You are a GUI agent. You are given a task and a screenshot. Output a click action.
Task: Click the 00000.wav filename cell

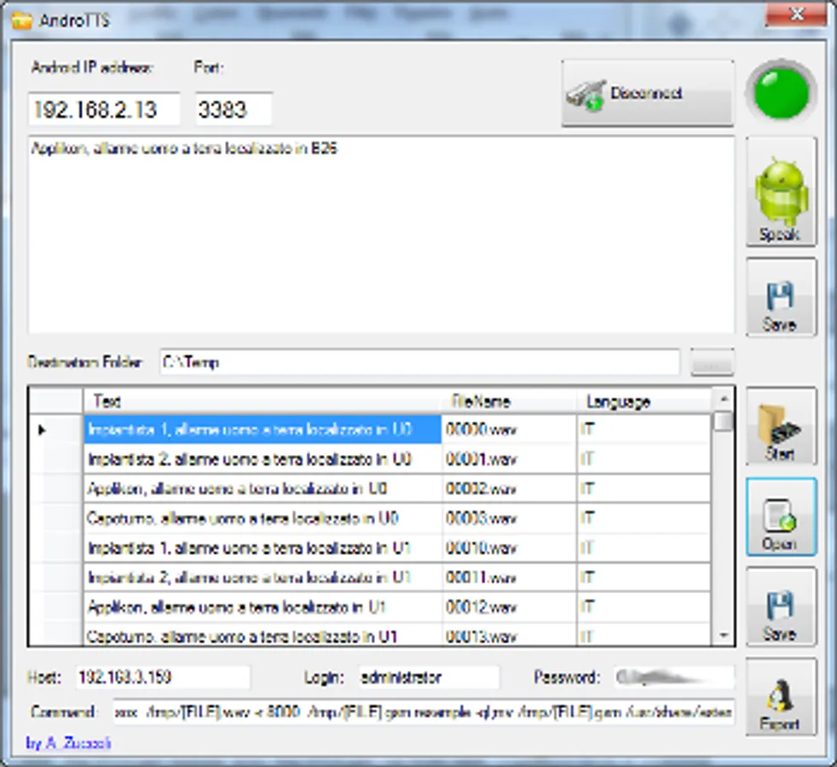click(509, 430)
